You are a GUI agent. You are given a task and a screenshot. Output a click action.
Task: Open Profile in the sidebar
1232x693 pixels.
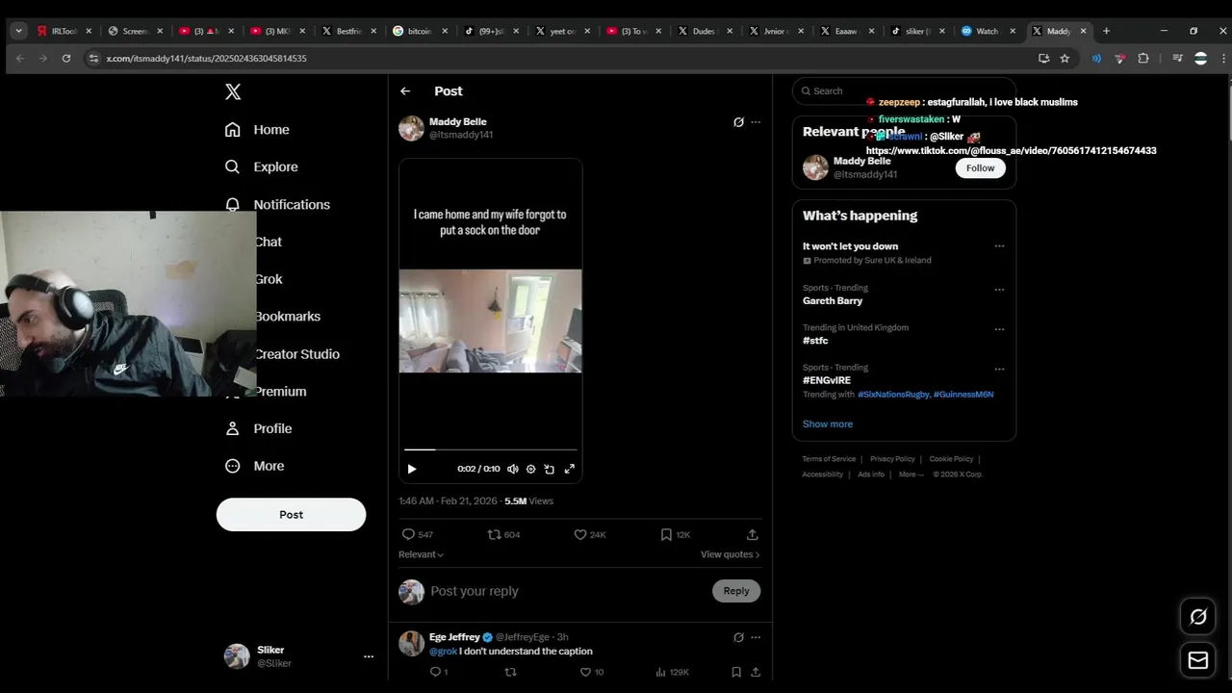pos(258,428)
